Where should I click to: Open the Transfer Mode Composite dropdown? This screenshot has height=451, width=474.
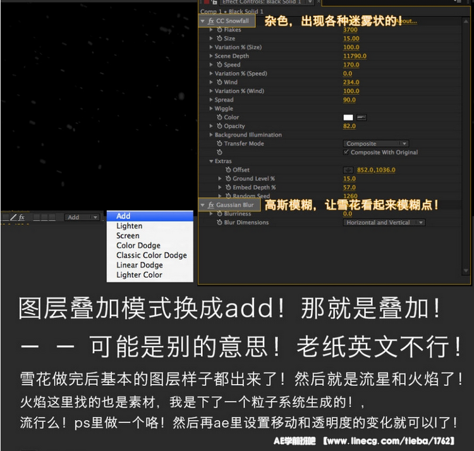(x=376, y=144)
